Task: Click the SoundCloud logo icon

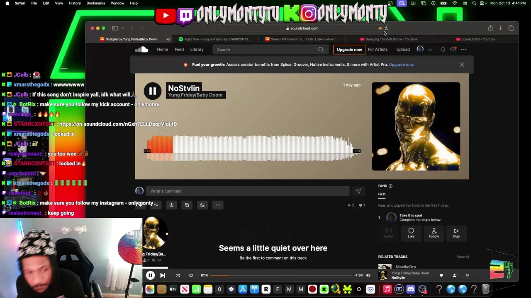Action: pos(141,50)
